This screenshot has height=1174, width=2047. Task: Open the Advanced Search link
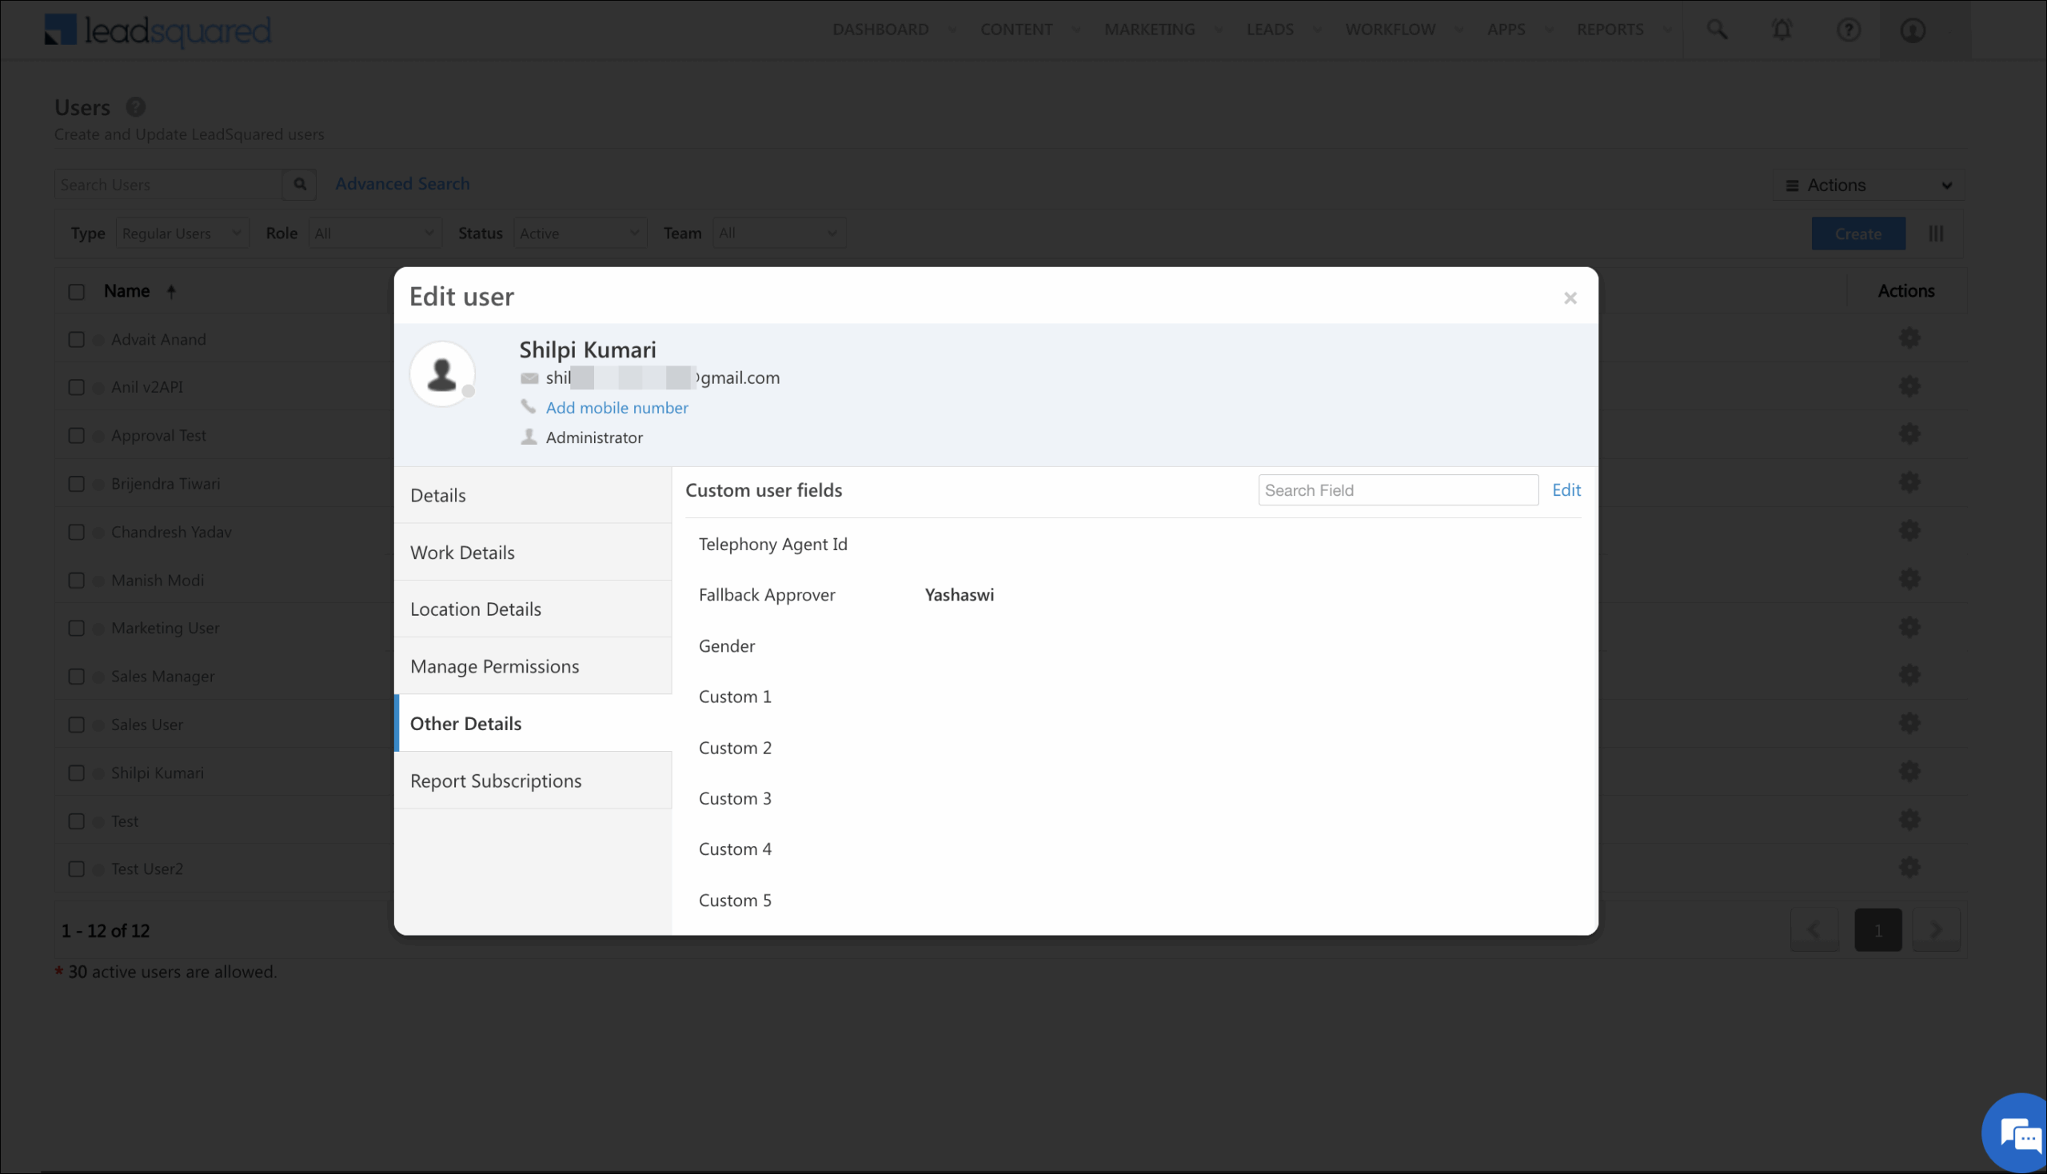402,183
